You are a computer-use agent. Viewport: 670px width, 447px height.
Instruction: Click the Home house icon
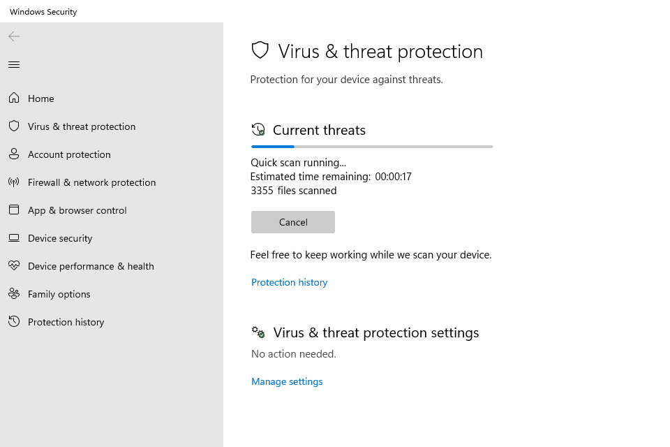click(x=14, y=98)
